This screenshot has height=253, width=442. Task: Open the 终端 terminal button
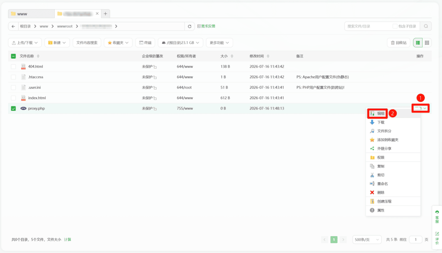click(145, 43)
